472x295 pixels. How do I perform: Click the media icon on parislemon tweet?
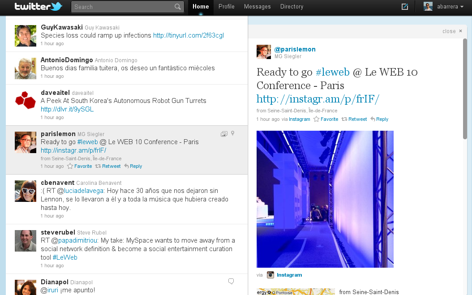[223, 134]
